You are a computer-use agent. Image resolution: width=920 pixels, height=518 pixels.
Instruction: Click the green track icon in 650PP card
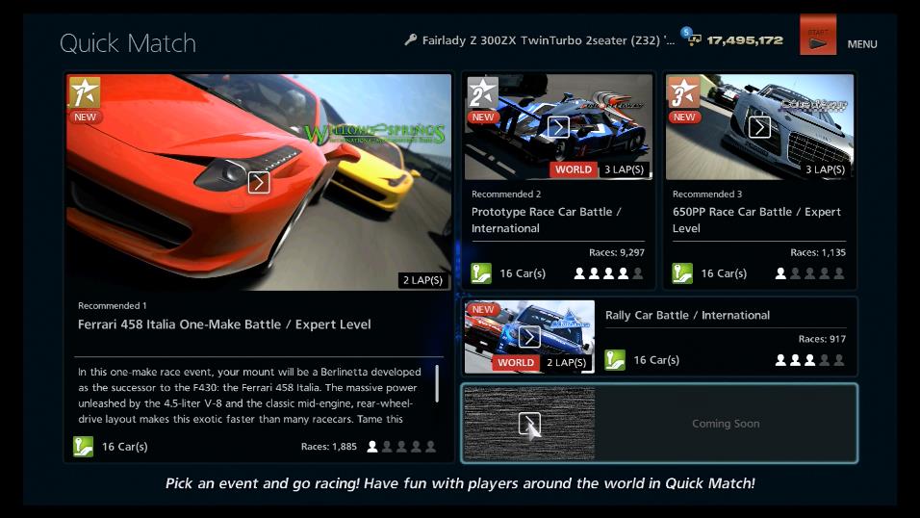coord(682,273)
